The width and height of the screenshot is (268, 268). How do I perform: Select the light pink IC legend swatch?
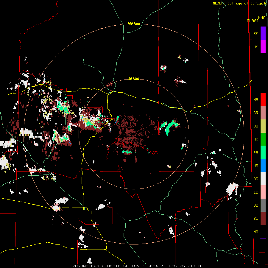point(263,192)
